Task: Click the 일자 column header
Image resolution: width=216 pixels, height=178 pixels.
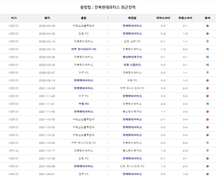Action: coord(47,18)
